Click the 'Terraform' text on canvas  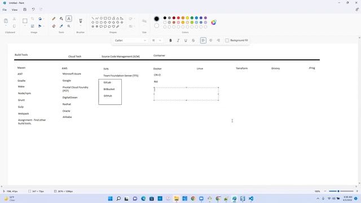tap(242, 68)
